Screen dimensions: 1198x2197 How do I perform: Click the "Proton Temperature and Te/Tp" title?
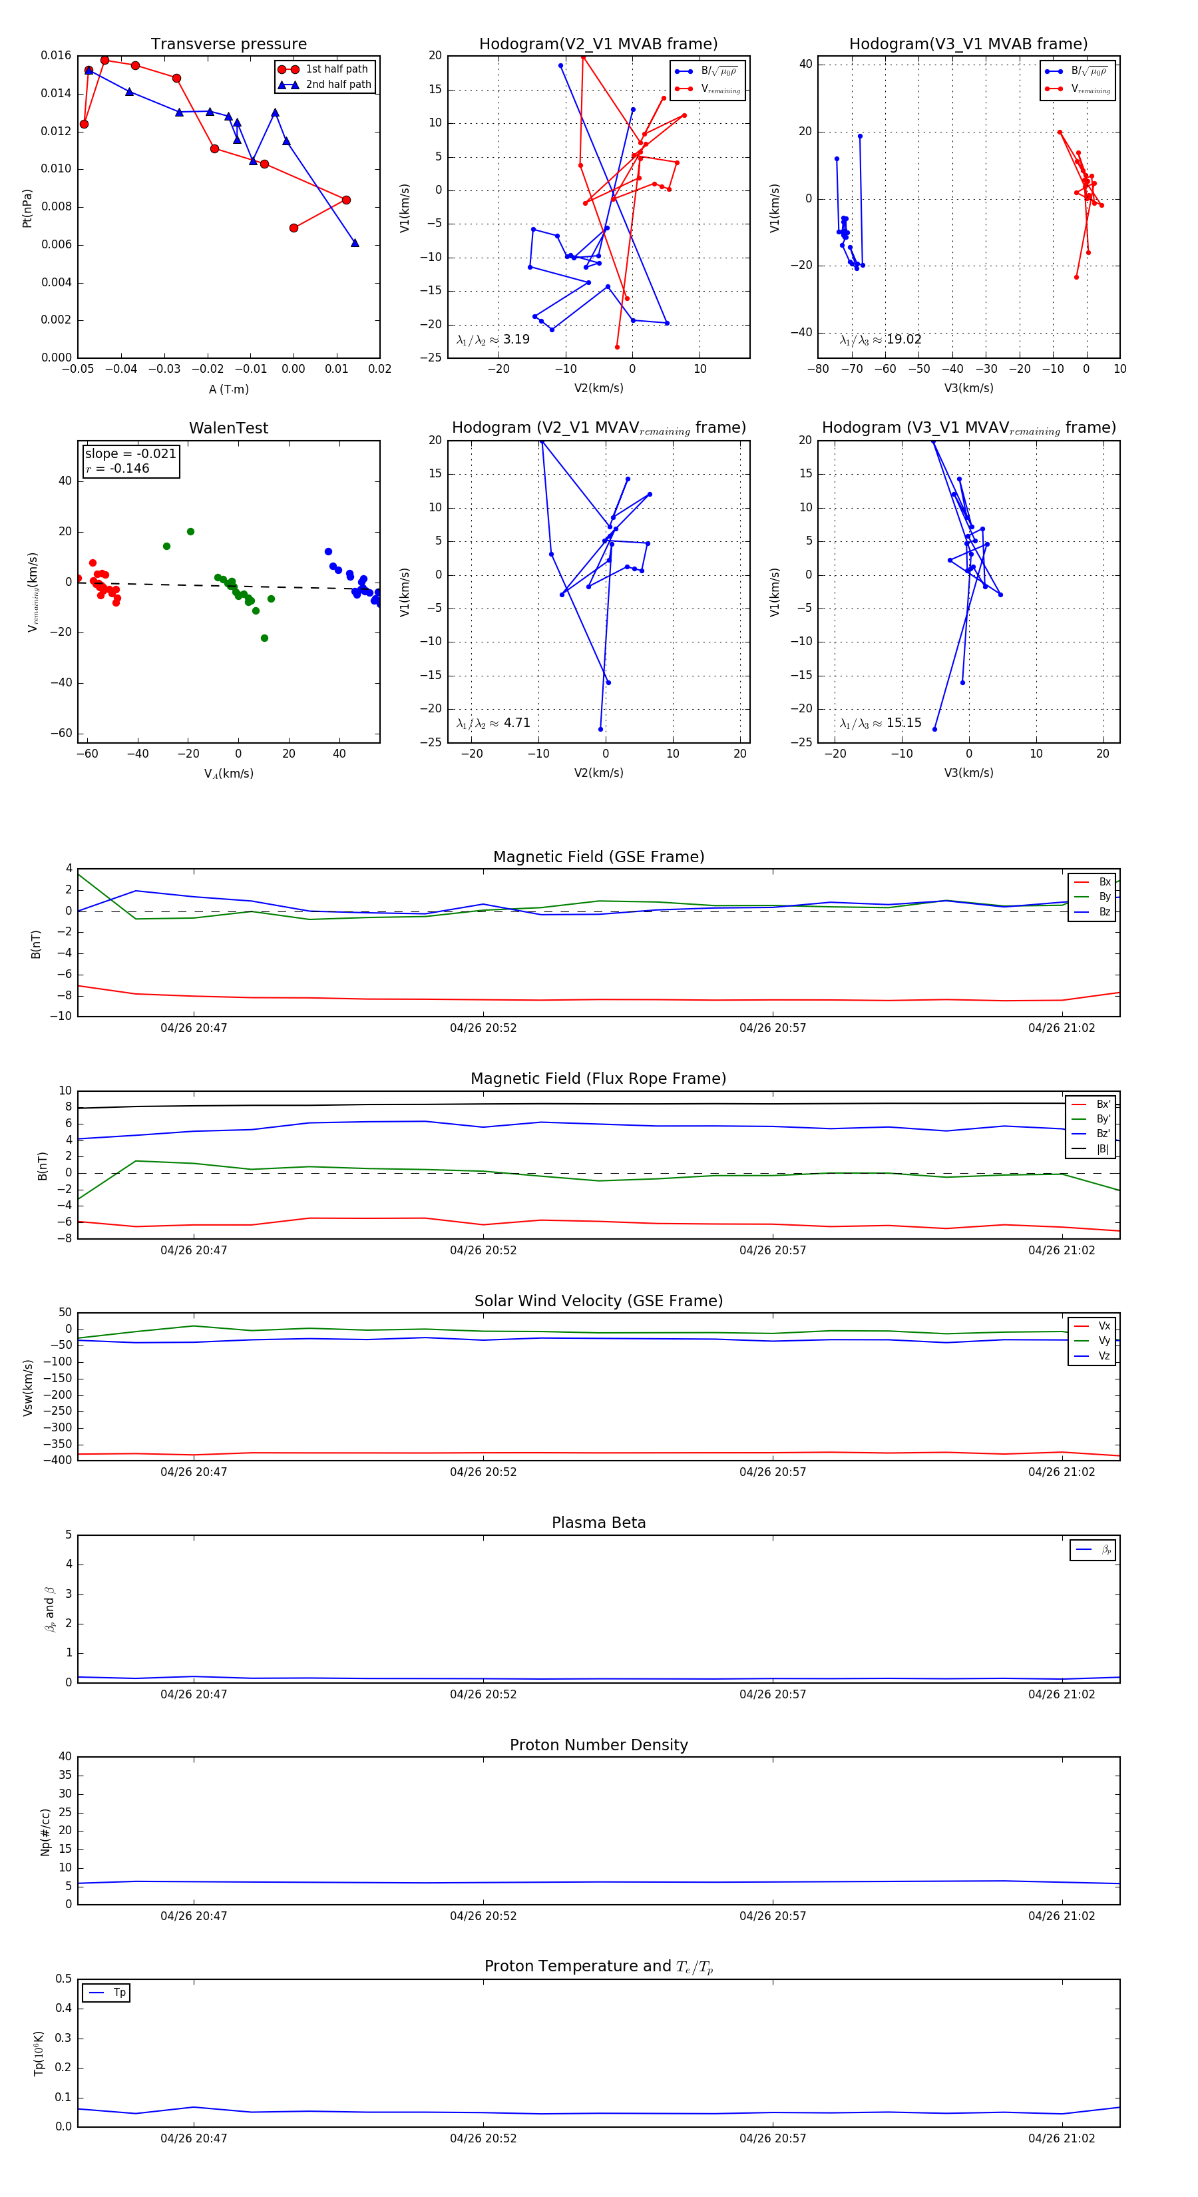(x=598, y=1967)
